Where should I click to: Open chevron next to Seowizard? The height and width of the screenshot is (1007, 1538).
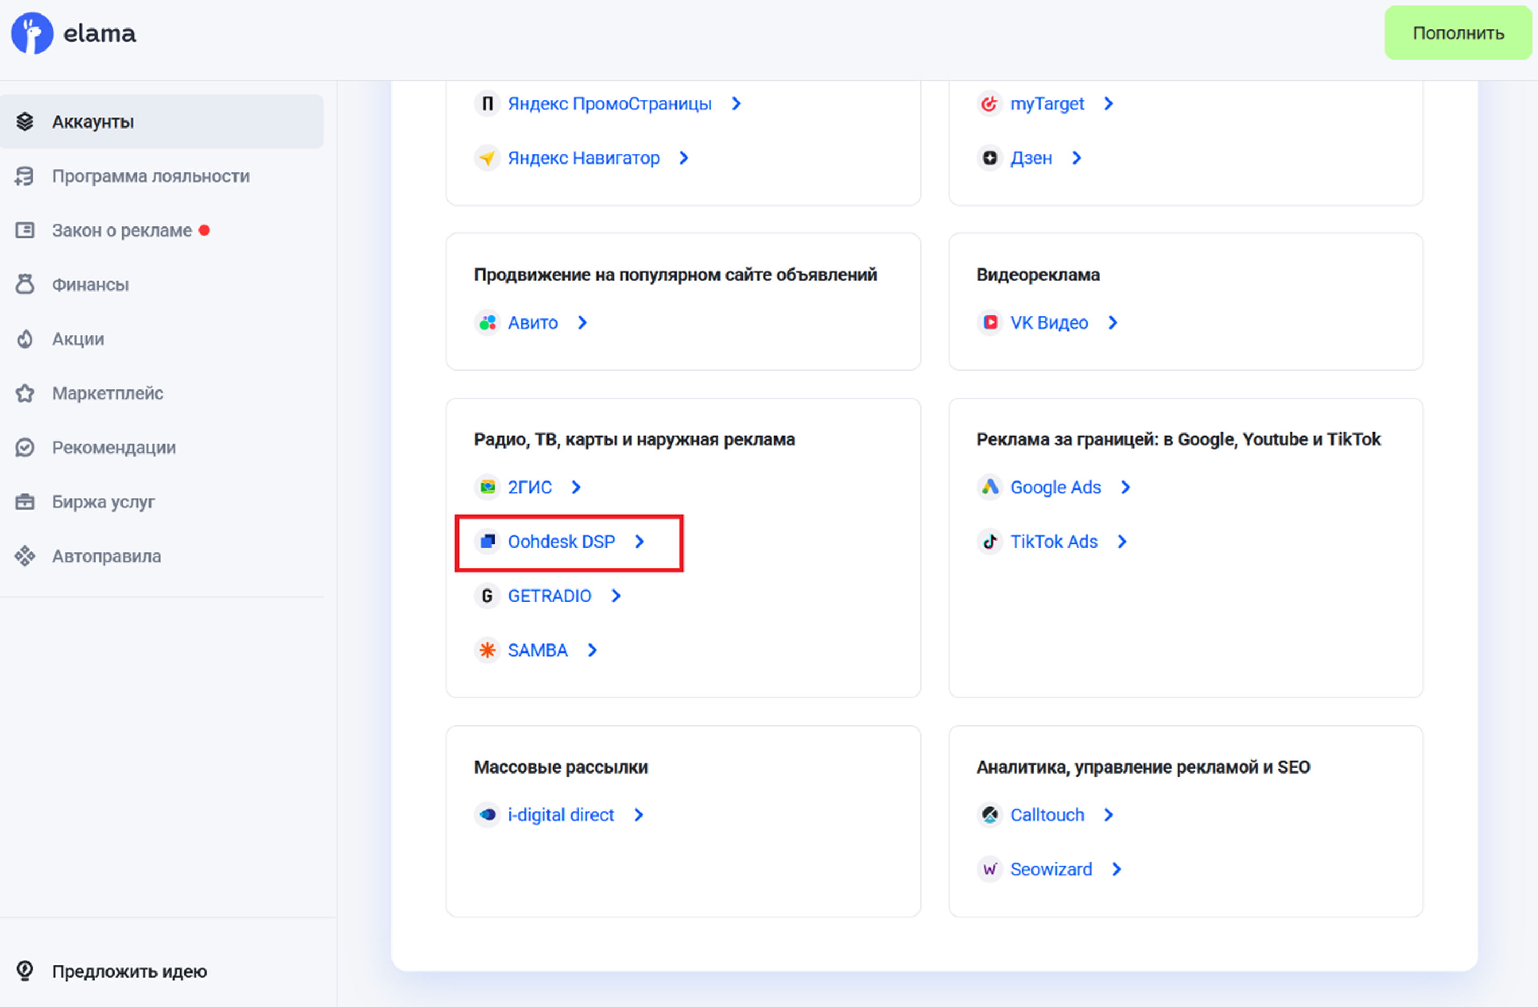(x=1116, y=869)
